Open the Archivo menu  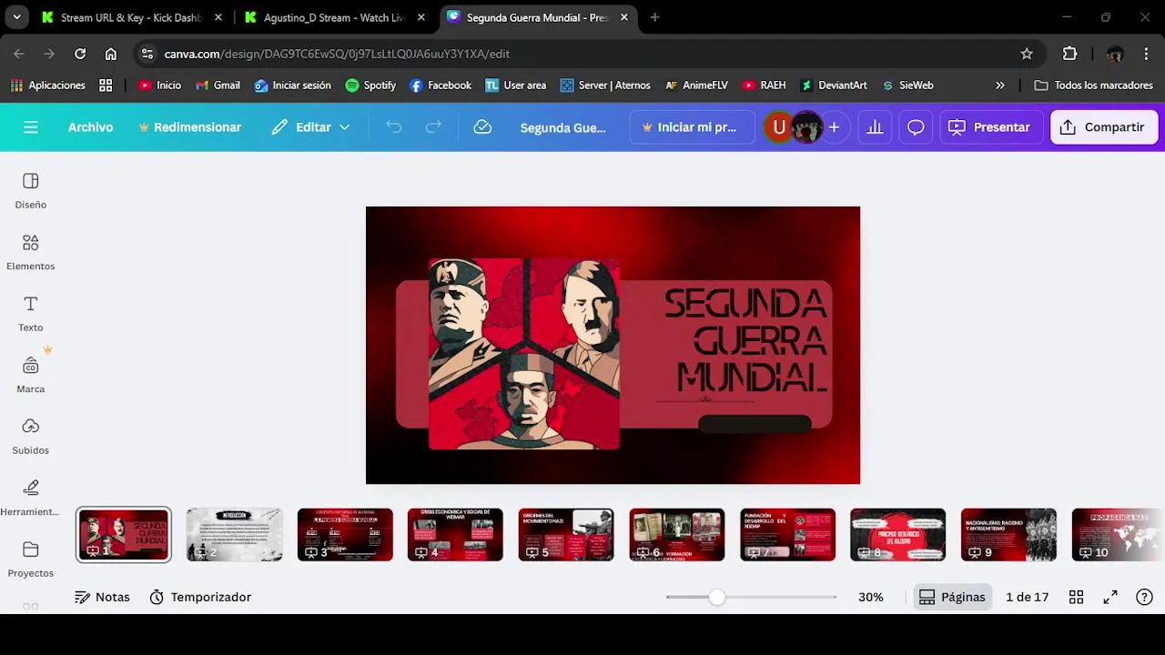point(90,127)
